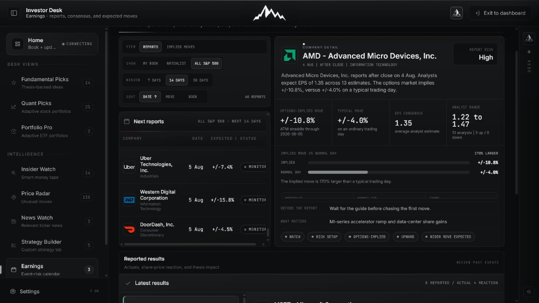Click Monitor status for DoorDash

(253, 229)
